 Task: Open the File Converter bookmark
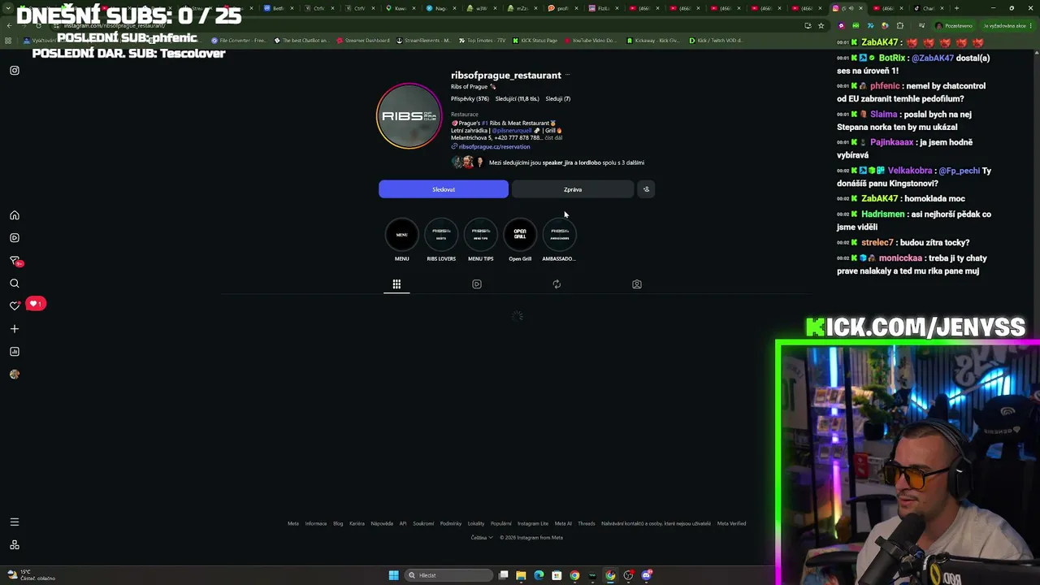pyautogui.click(x=240, y=41)
